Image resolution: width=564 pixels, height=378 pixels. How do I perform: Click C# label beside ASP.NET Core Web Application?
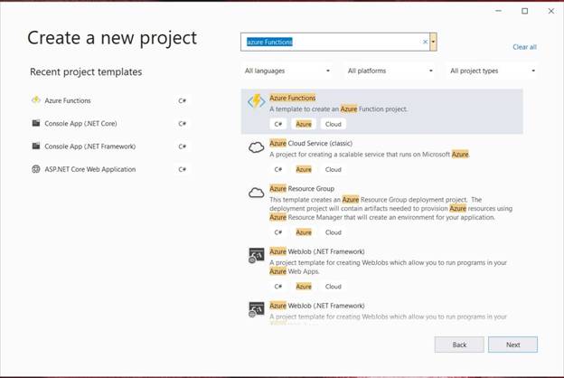182,169
